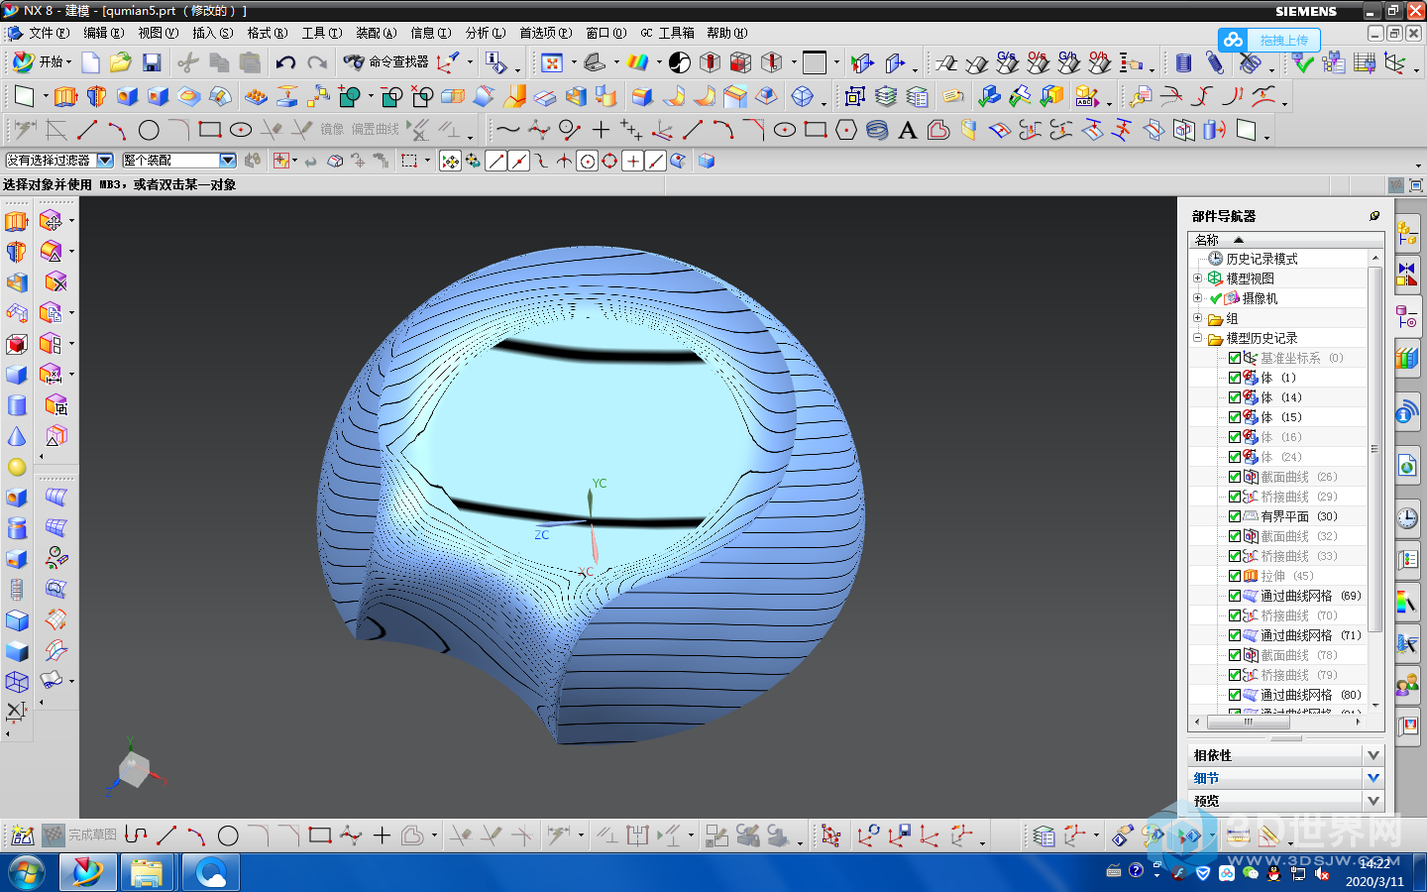Click the Helix spiral curve icon

(x=877, y=130)
